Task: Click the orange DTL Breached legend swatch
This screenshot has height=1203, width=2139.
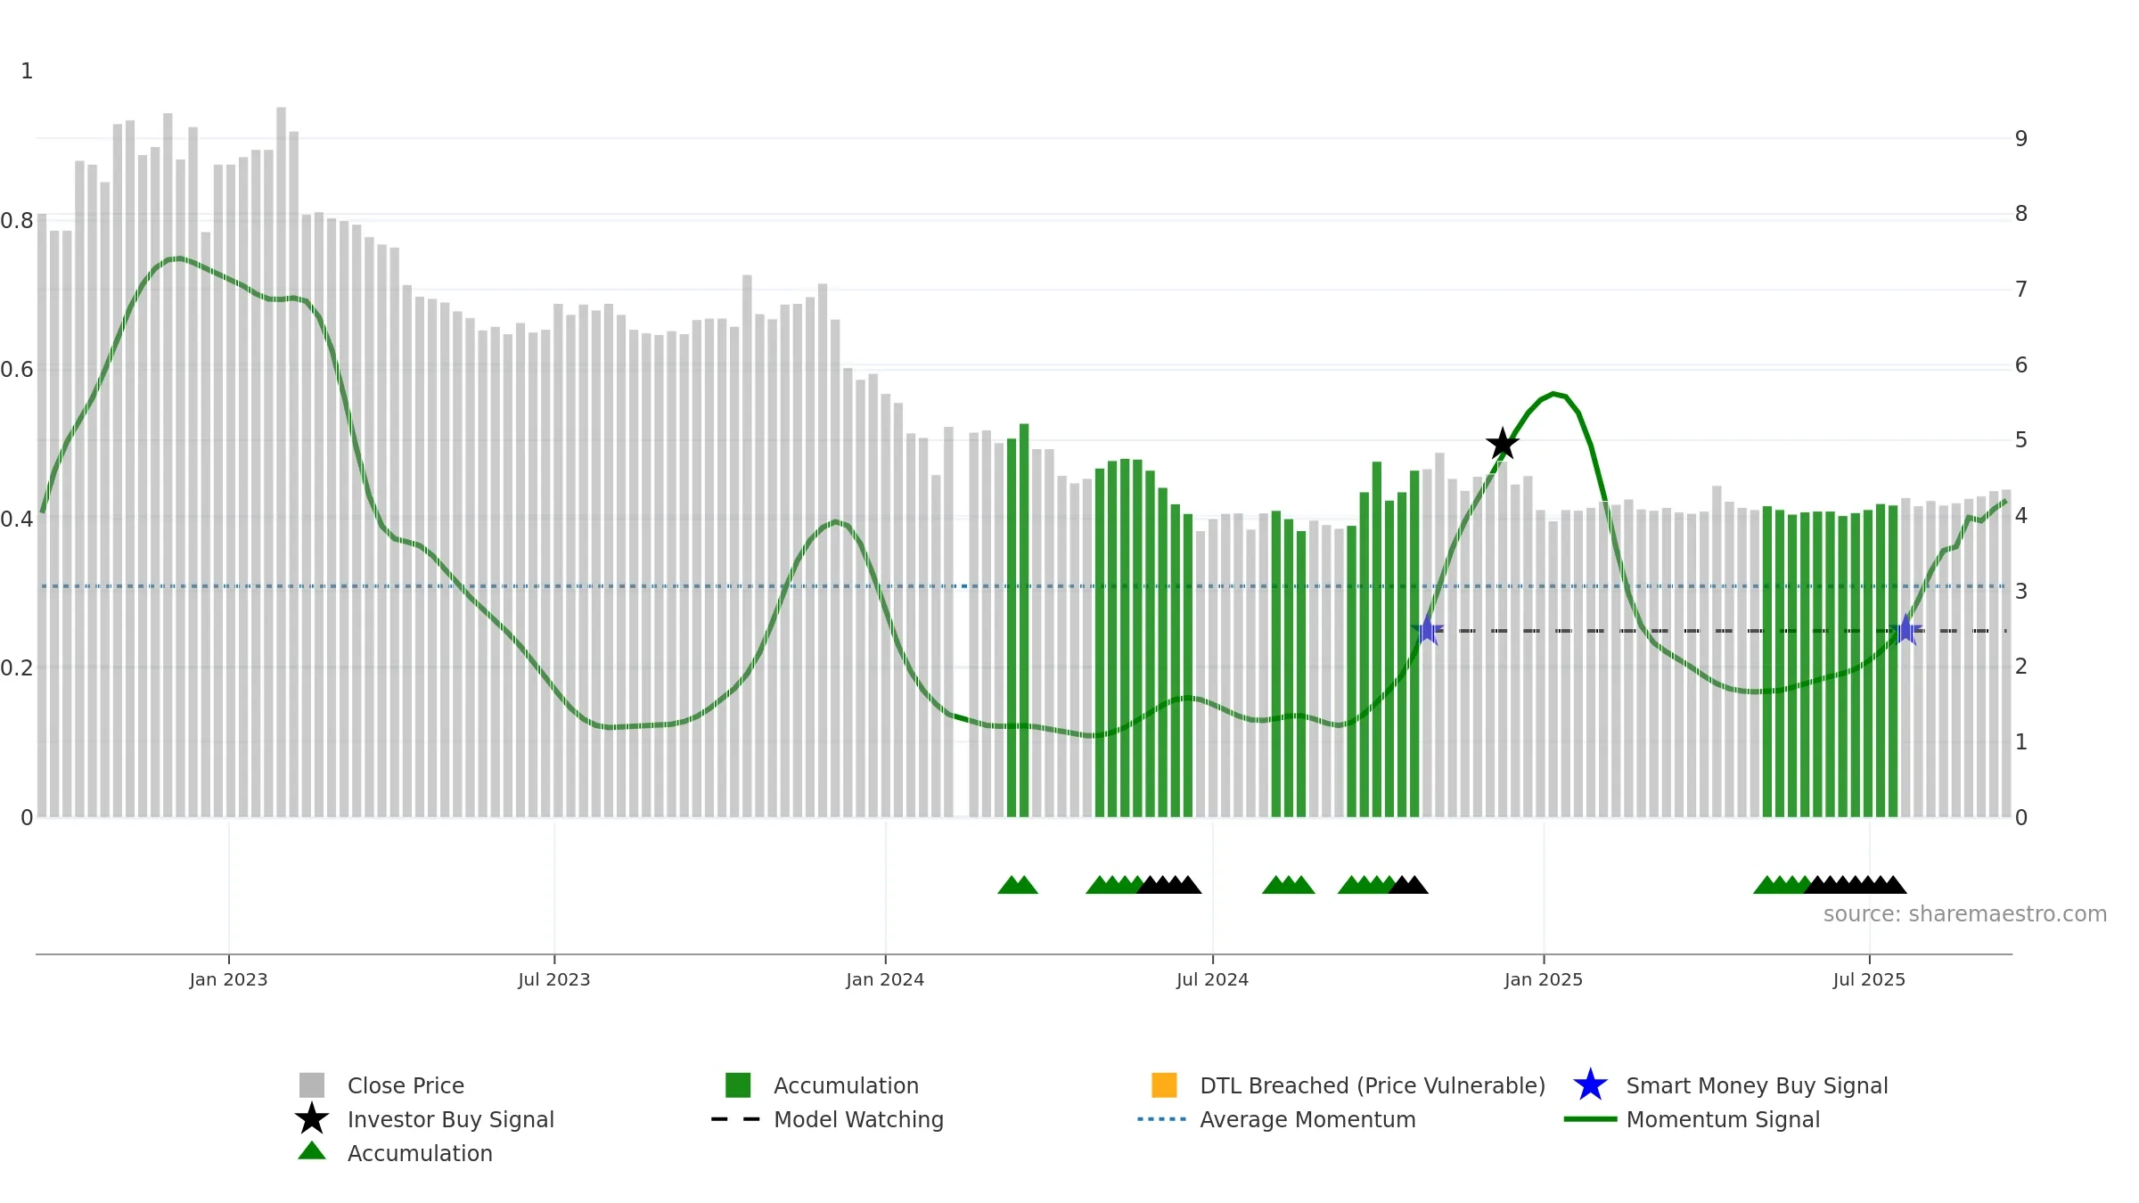Action: point(1164,1085)
